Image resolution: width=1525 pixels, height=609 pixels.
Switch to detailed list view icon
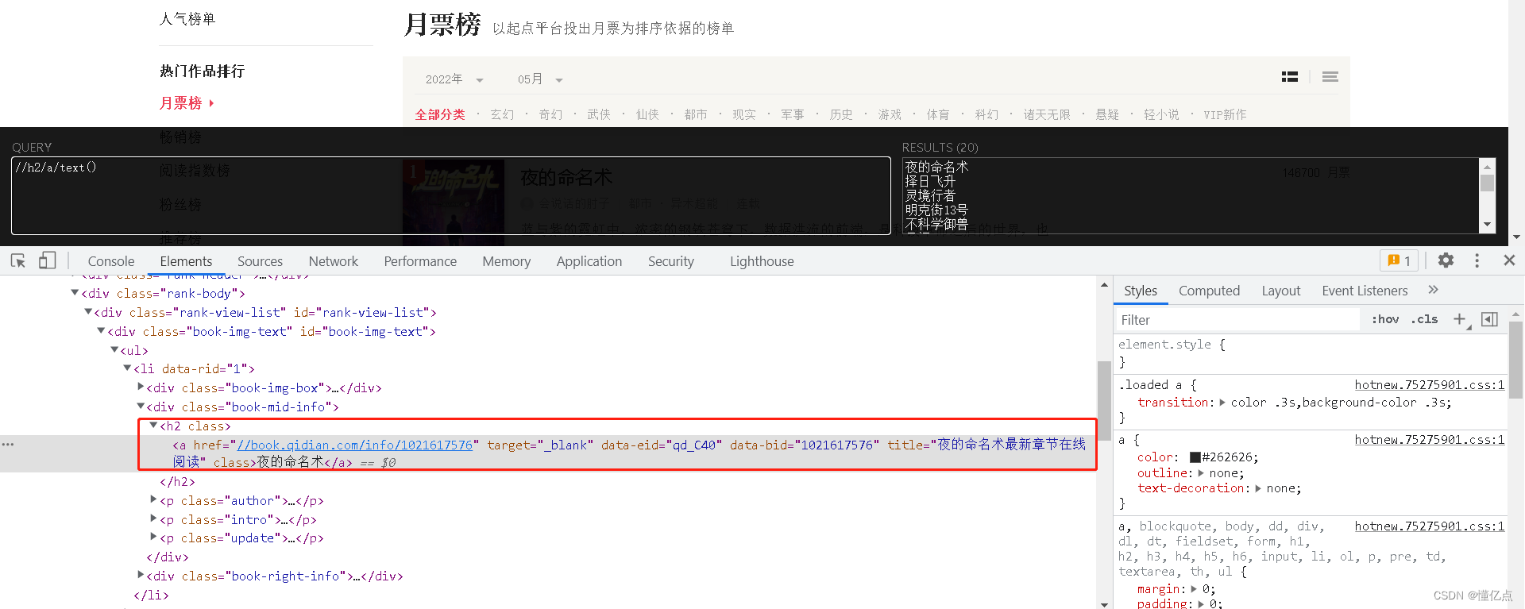point(1290,77)
